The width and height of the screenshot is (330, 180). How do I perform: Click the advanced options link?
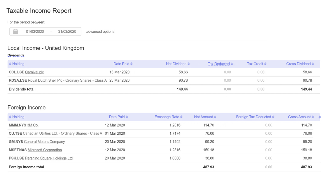click(x=100, y=32)
